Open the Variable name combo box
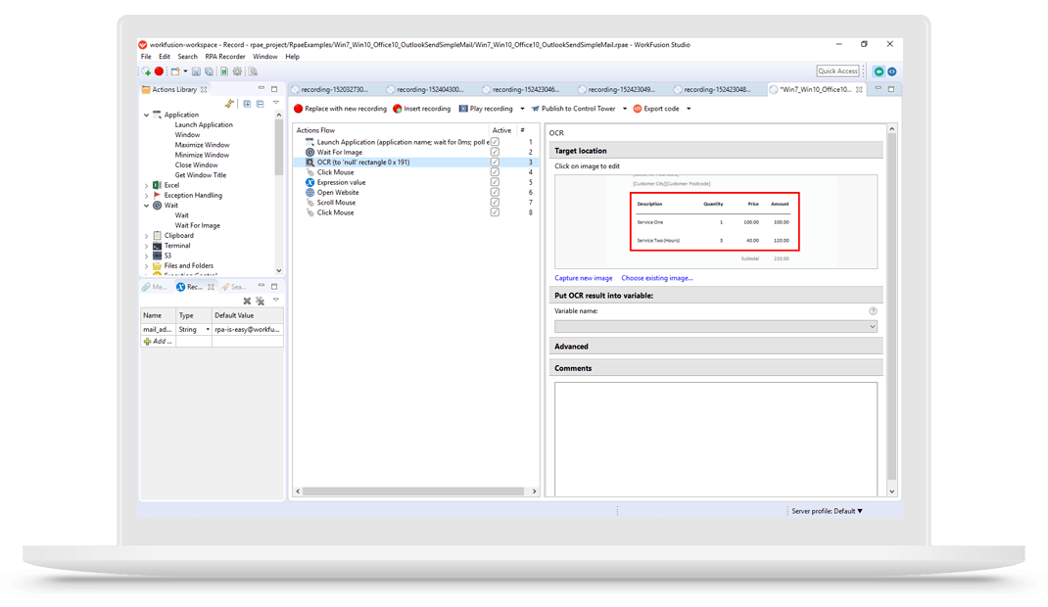 pyautogui.click(x=716, y=327)
